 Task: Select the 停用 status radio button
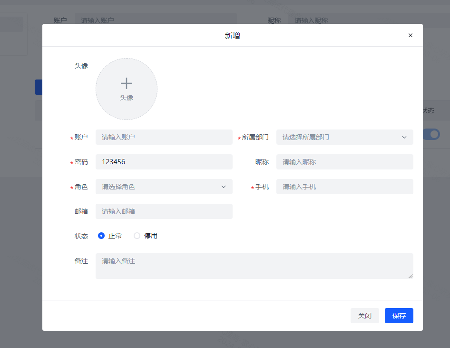(x=137, y=236)
